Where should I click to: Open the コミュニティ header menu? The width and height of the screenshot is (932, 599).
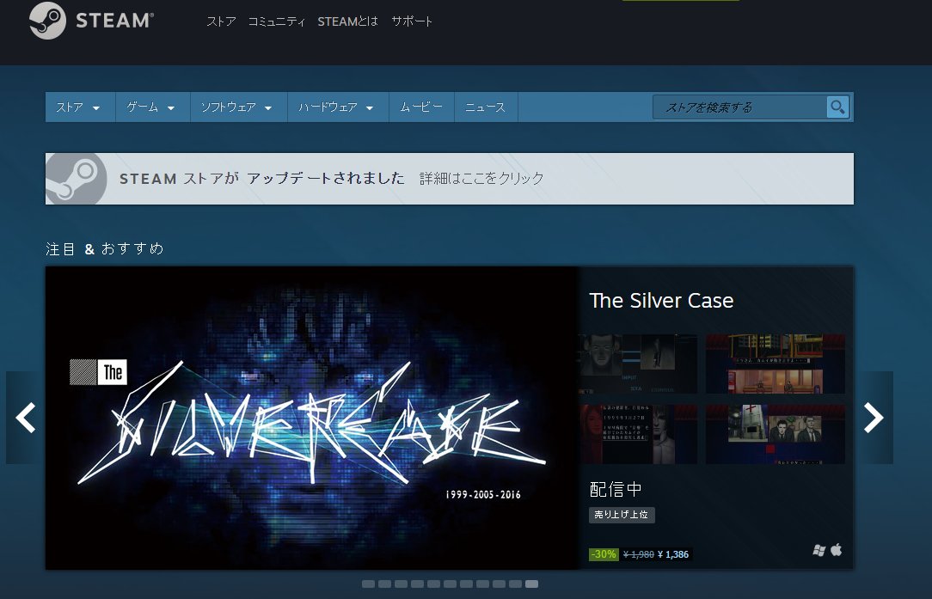(276, 21)
